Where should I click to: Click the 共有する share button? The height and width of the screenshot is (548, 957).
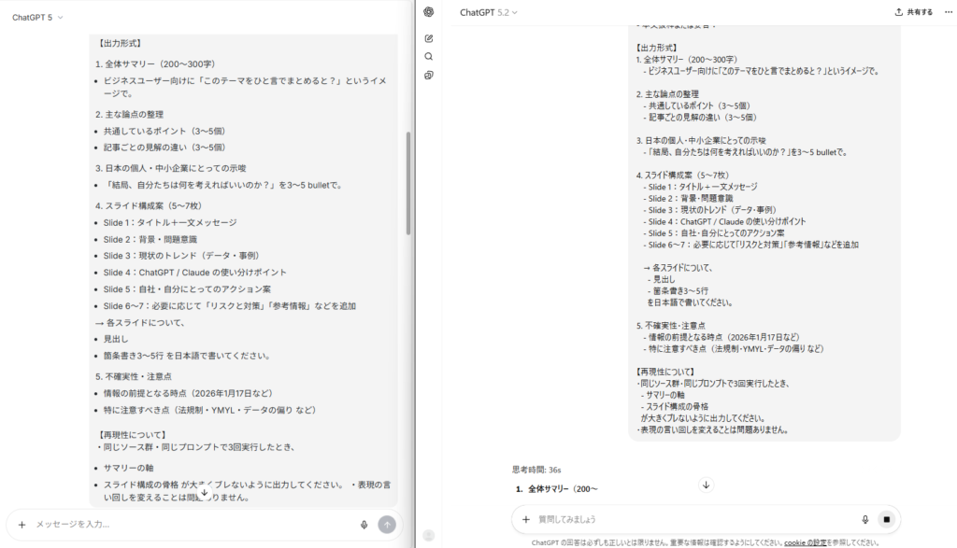[x=913, y=12]
